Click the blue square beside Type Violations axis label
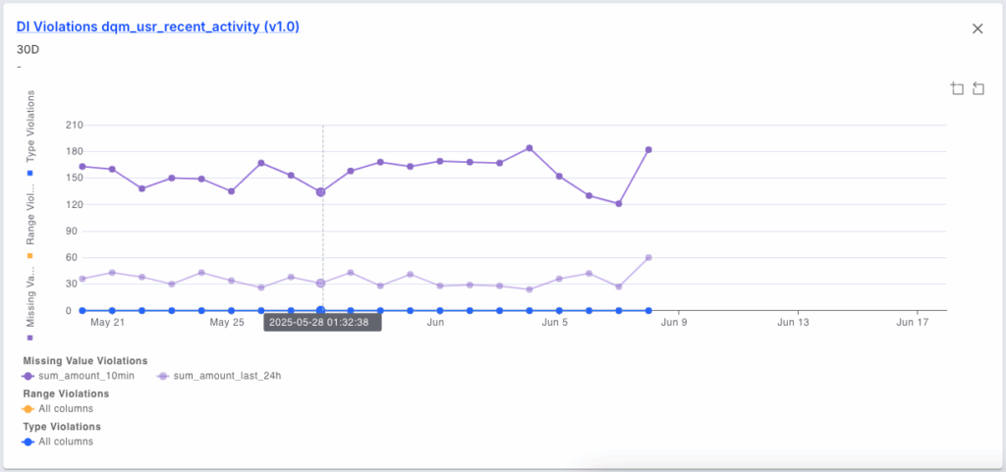The image size is (1006, 472). tap(29, 174)
